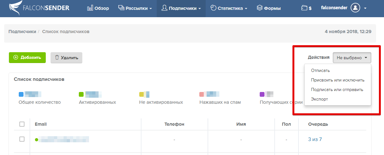384x155 pixels.
Task: Open the Обзор overview section
Action: click(98, 8)
